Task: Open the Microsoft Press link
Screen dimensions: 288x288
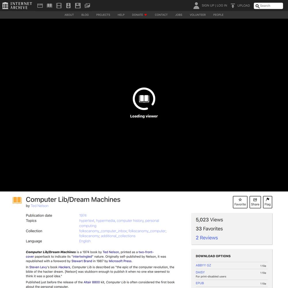Action: pyautogui.click(x=120, y=261)
